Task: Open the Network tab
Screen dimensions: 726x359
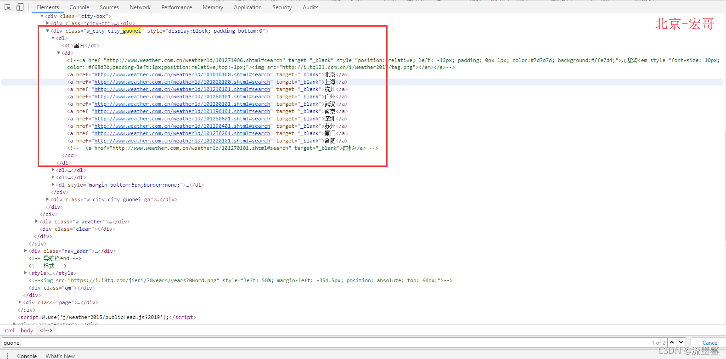Action: pos(140,7)
